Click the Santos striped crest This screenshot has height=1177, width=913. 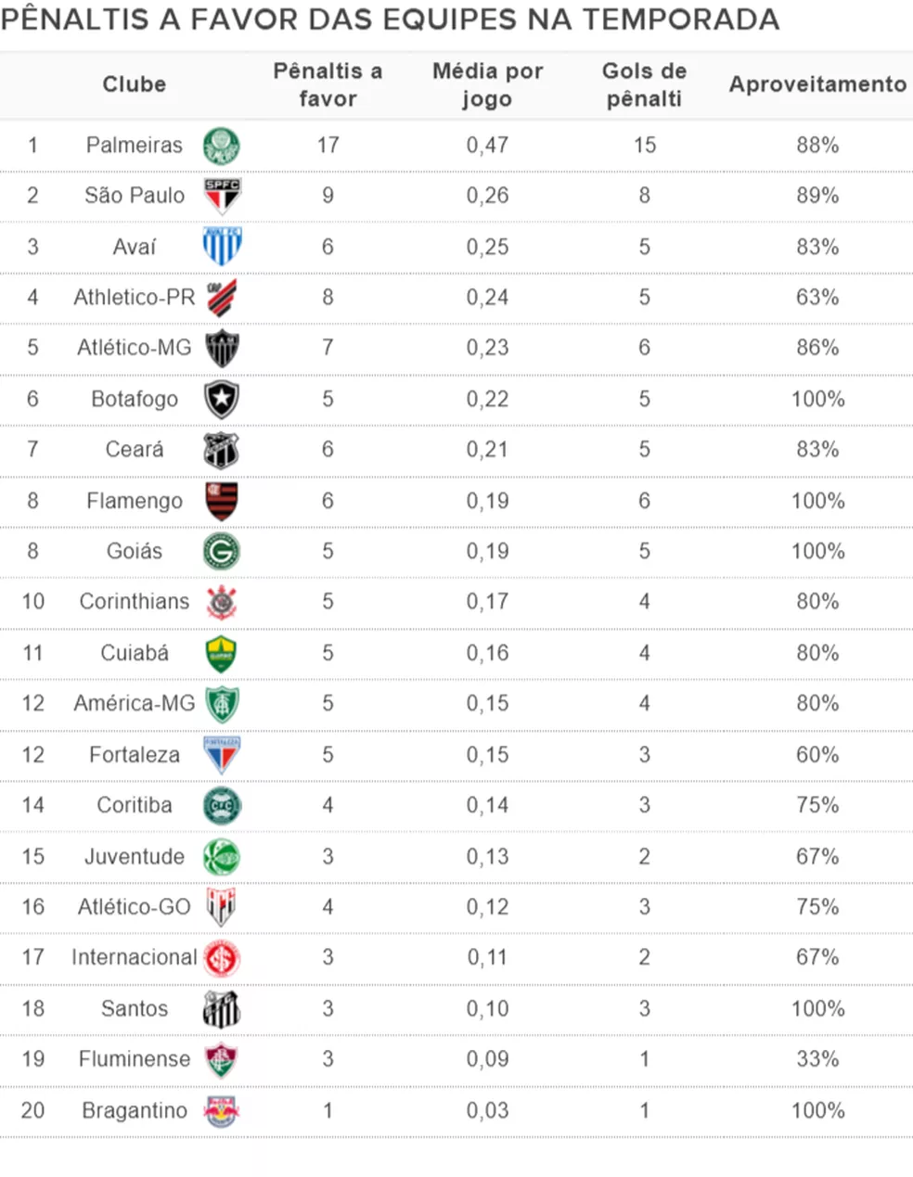pyautogui.click(x=222, y=1008)
